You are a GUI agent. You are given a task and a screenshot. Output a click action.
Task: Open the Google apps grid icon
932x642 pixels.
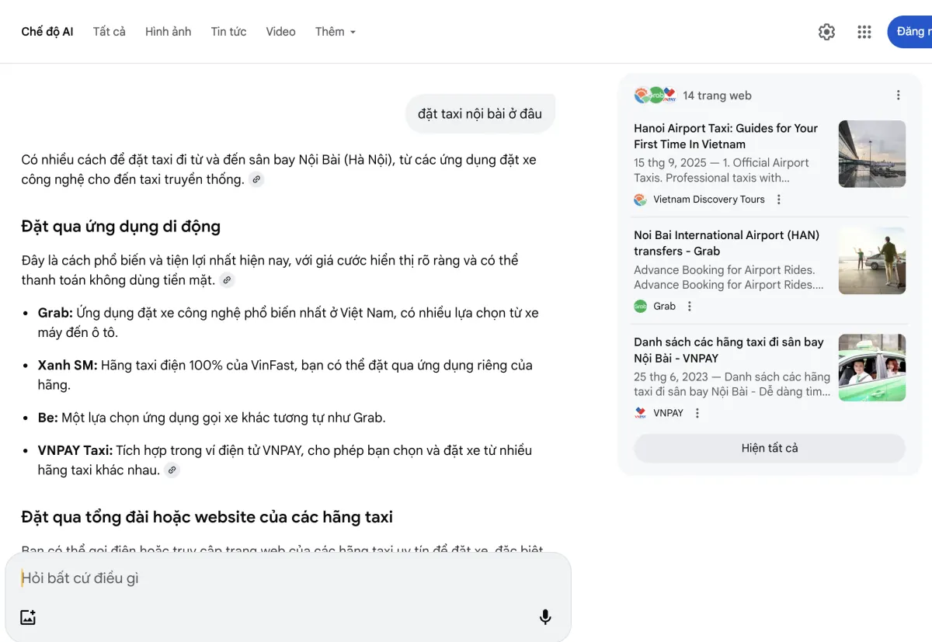(x=864, y=32)
